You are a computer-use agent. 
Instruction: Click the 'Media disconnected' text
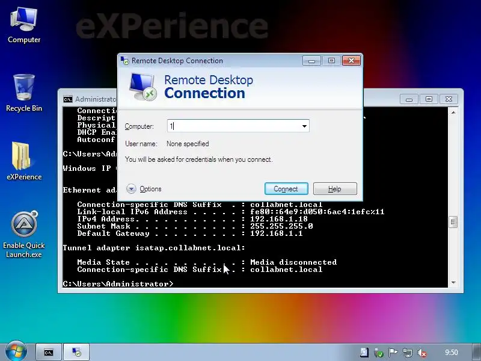coord(293,262)
